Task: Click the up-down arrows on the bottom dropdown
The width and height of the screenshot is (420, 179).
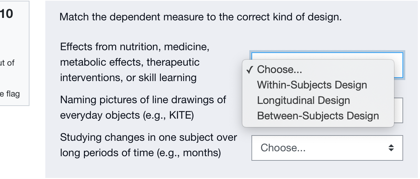Action: (x=391, y=148)
